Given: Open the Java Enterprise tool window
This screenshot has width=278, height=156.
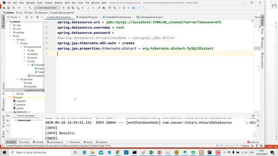Looking at the screenshot, I should 55,142.
